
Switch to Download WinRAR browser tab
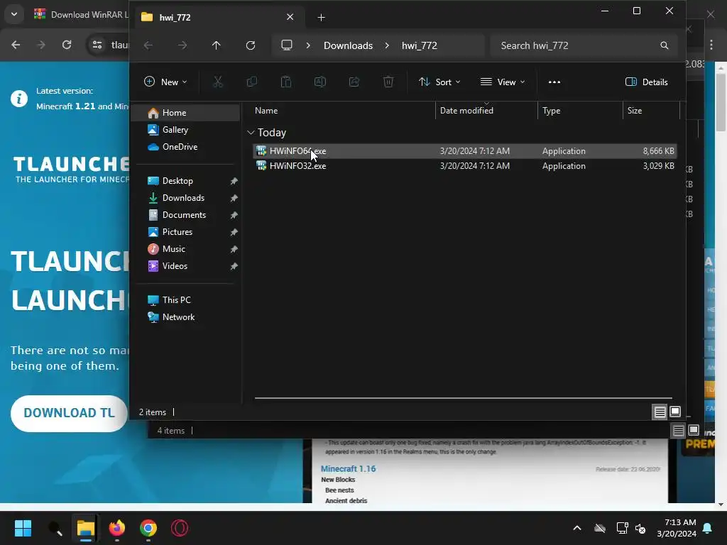pos(81,14)
